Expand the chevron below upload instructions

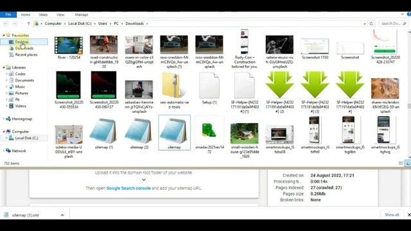click(144, 180)
